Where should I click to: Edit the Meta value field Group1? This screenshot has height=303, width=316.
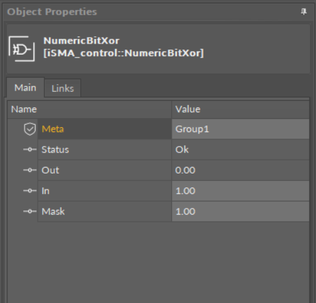click(241, 129)
